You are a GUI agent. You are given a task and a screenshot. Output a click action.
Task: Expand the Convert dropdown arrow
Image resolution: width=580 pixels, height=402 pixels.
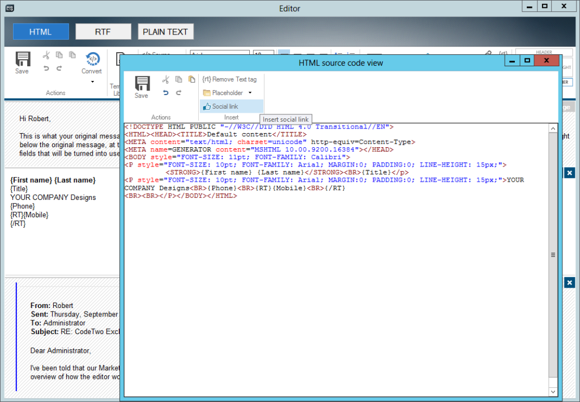pyautogui.click(x=92, y=82)
